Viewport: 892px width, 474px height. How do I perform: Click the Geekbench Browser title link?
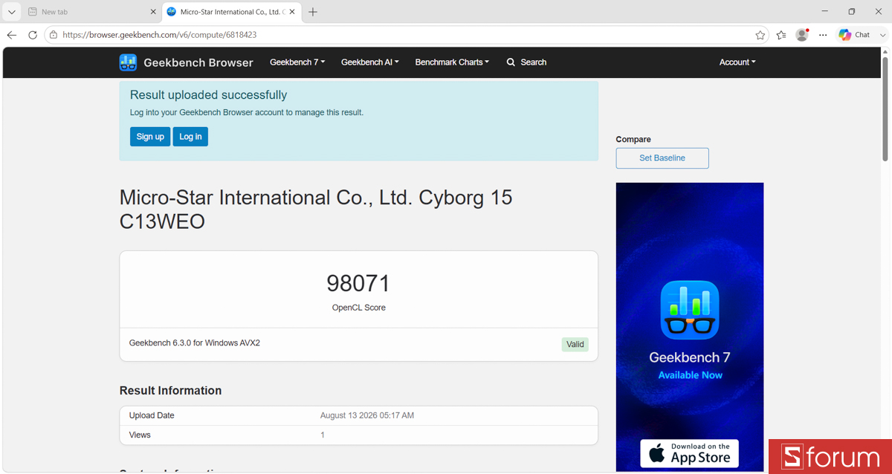tap(198, 62)
